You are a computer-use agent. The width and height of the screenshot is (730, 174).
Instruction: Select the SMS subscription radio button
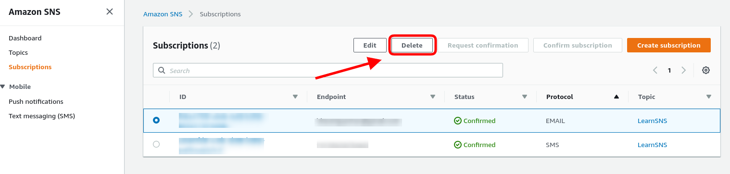(x=156, y=144)
